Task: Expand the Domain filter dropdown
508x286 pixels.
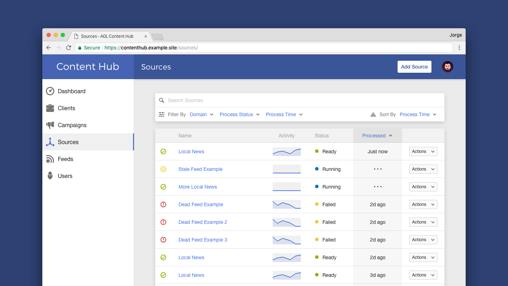Action: coord(201,114)
